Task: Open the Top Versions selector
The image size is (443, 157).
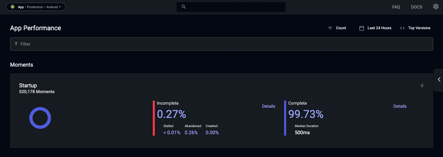Action: pos(419,28)
